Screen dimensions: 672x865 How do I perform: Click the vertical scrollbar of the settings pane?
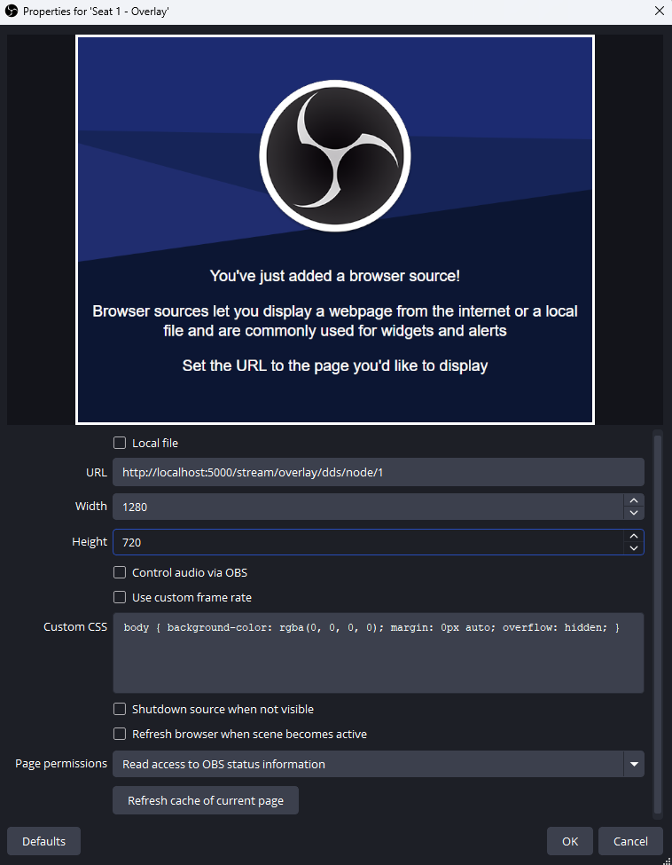click(x=657, y=624)
